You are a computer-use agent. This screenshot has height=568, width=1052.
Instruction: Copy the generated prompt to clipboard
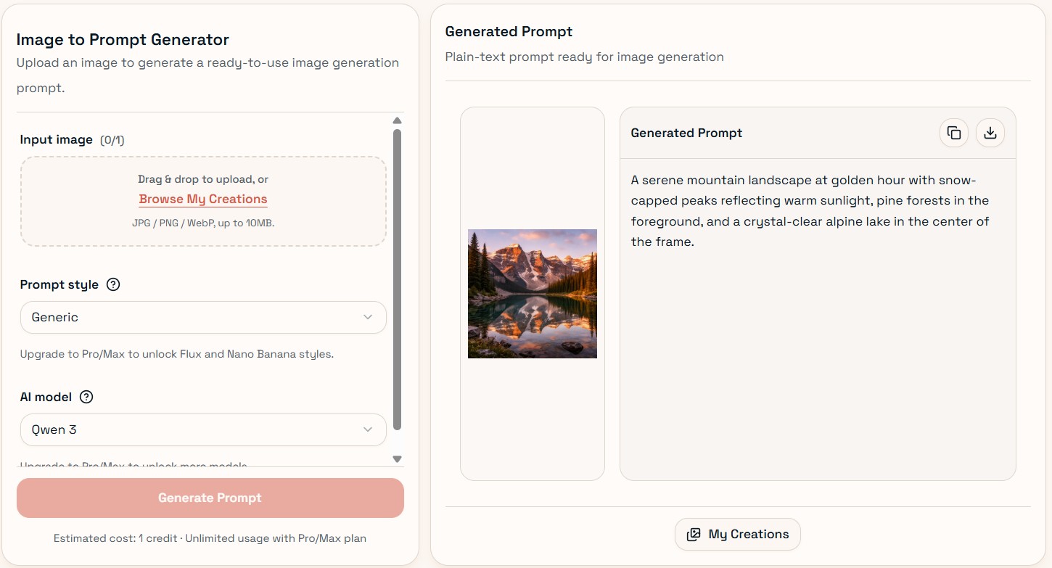[x=954, y=133]
